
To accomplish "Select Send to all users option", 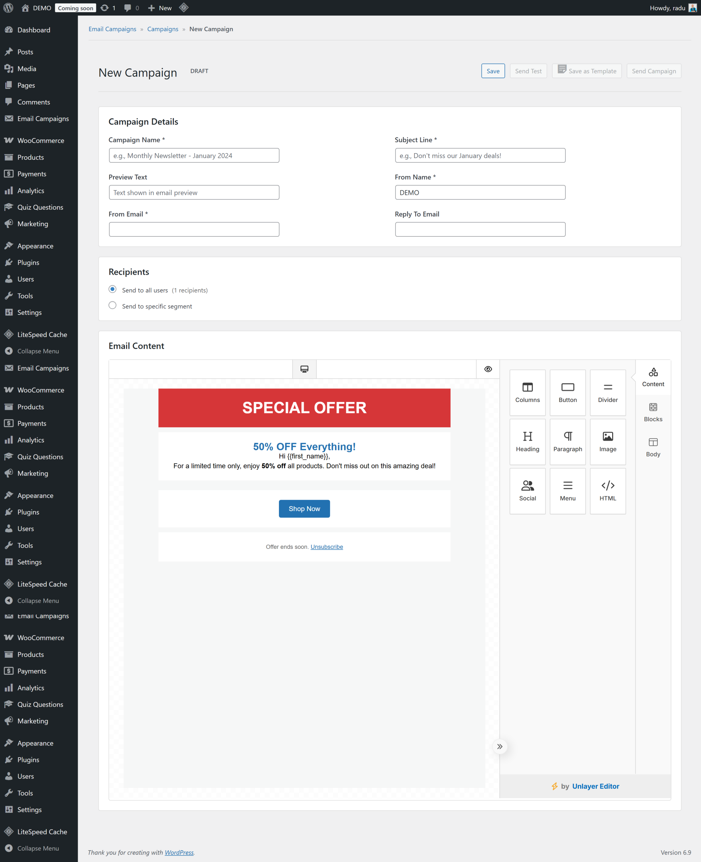I will point(113,289).
